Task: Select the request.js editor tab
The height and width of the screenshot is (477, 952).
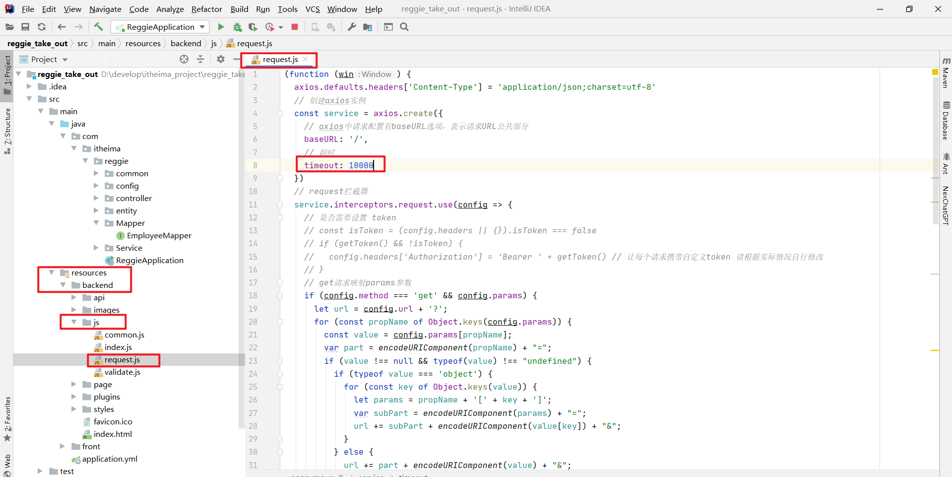Action: click(280, 60)
